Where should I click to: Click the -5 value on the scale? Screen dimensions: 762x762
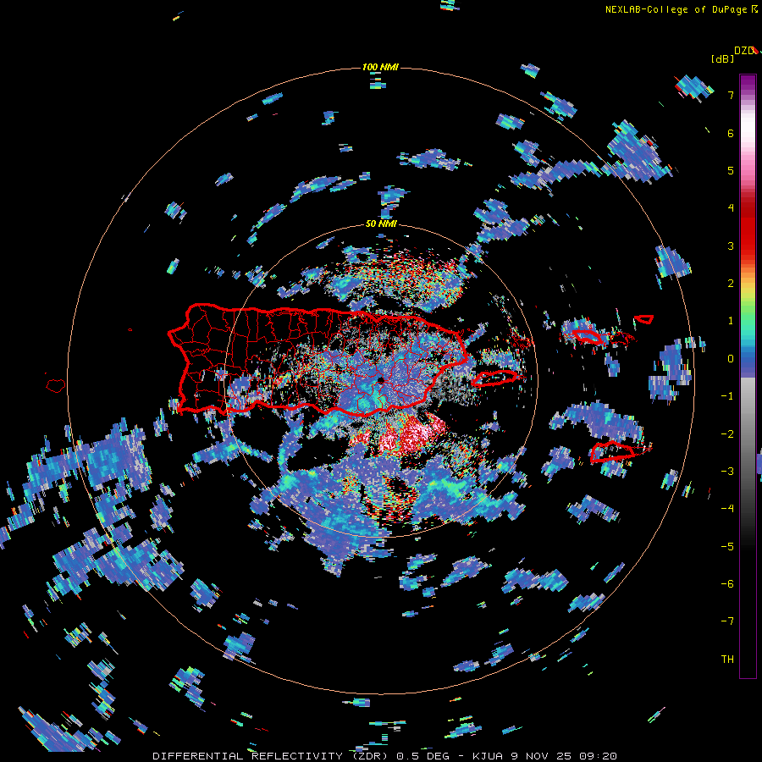727,547
